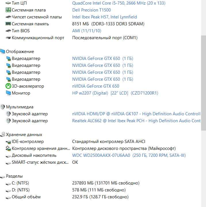
Task: Select the 8151 МБ DDR3-1333 value
Action: click(108, 24)
